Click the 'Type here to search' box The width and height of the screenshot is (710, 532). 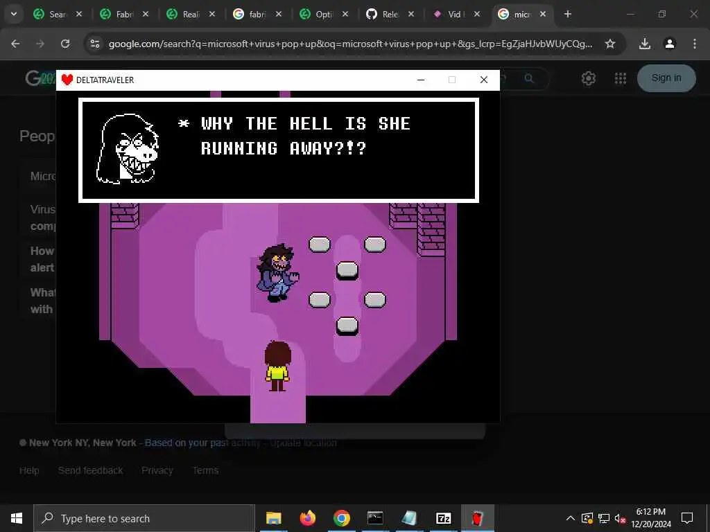[x=144, y=518]
